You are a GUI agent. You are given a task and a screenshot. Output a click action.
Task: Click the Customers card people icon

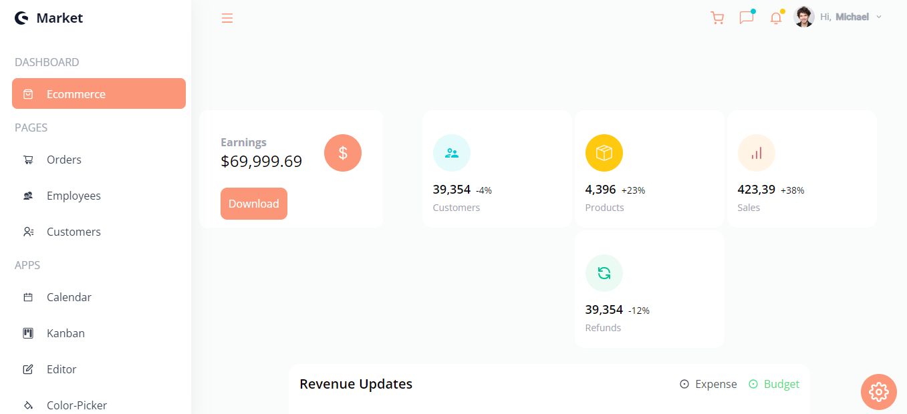point(452,153)
